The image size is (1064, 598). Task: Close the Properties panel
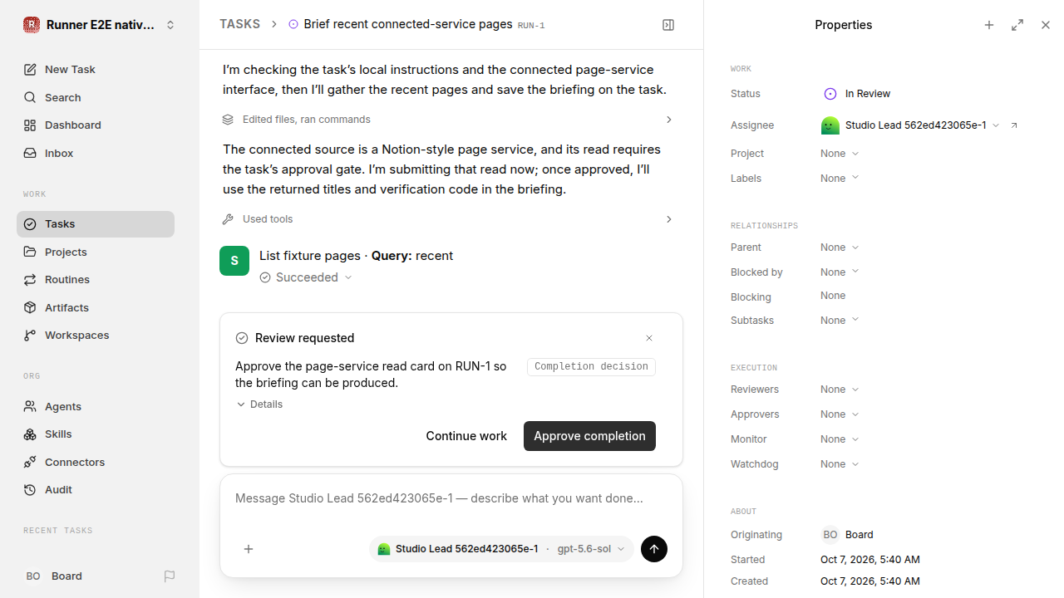pos(1046,25)
